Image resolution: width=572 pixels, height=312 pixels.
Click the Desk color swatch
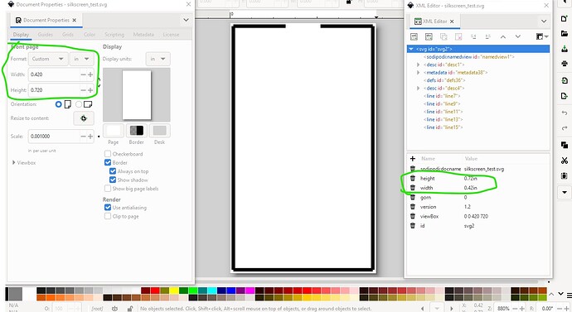tap(159, 131)
